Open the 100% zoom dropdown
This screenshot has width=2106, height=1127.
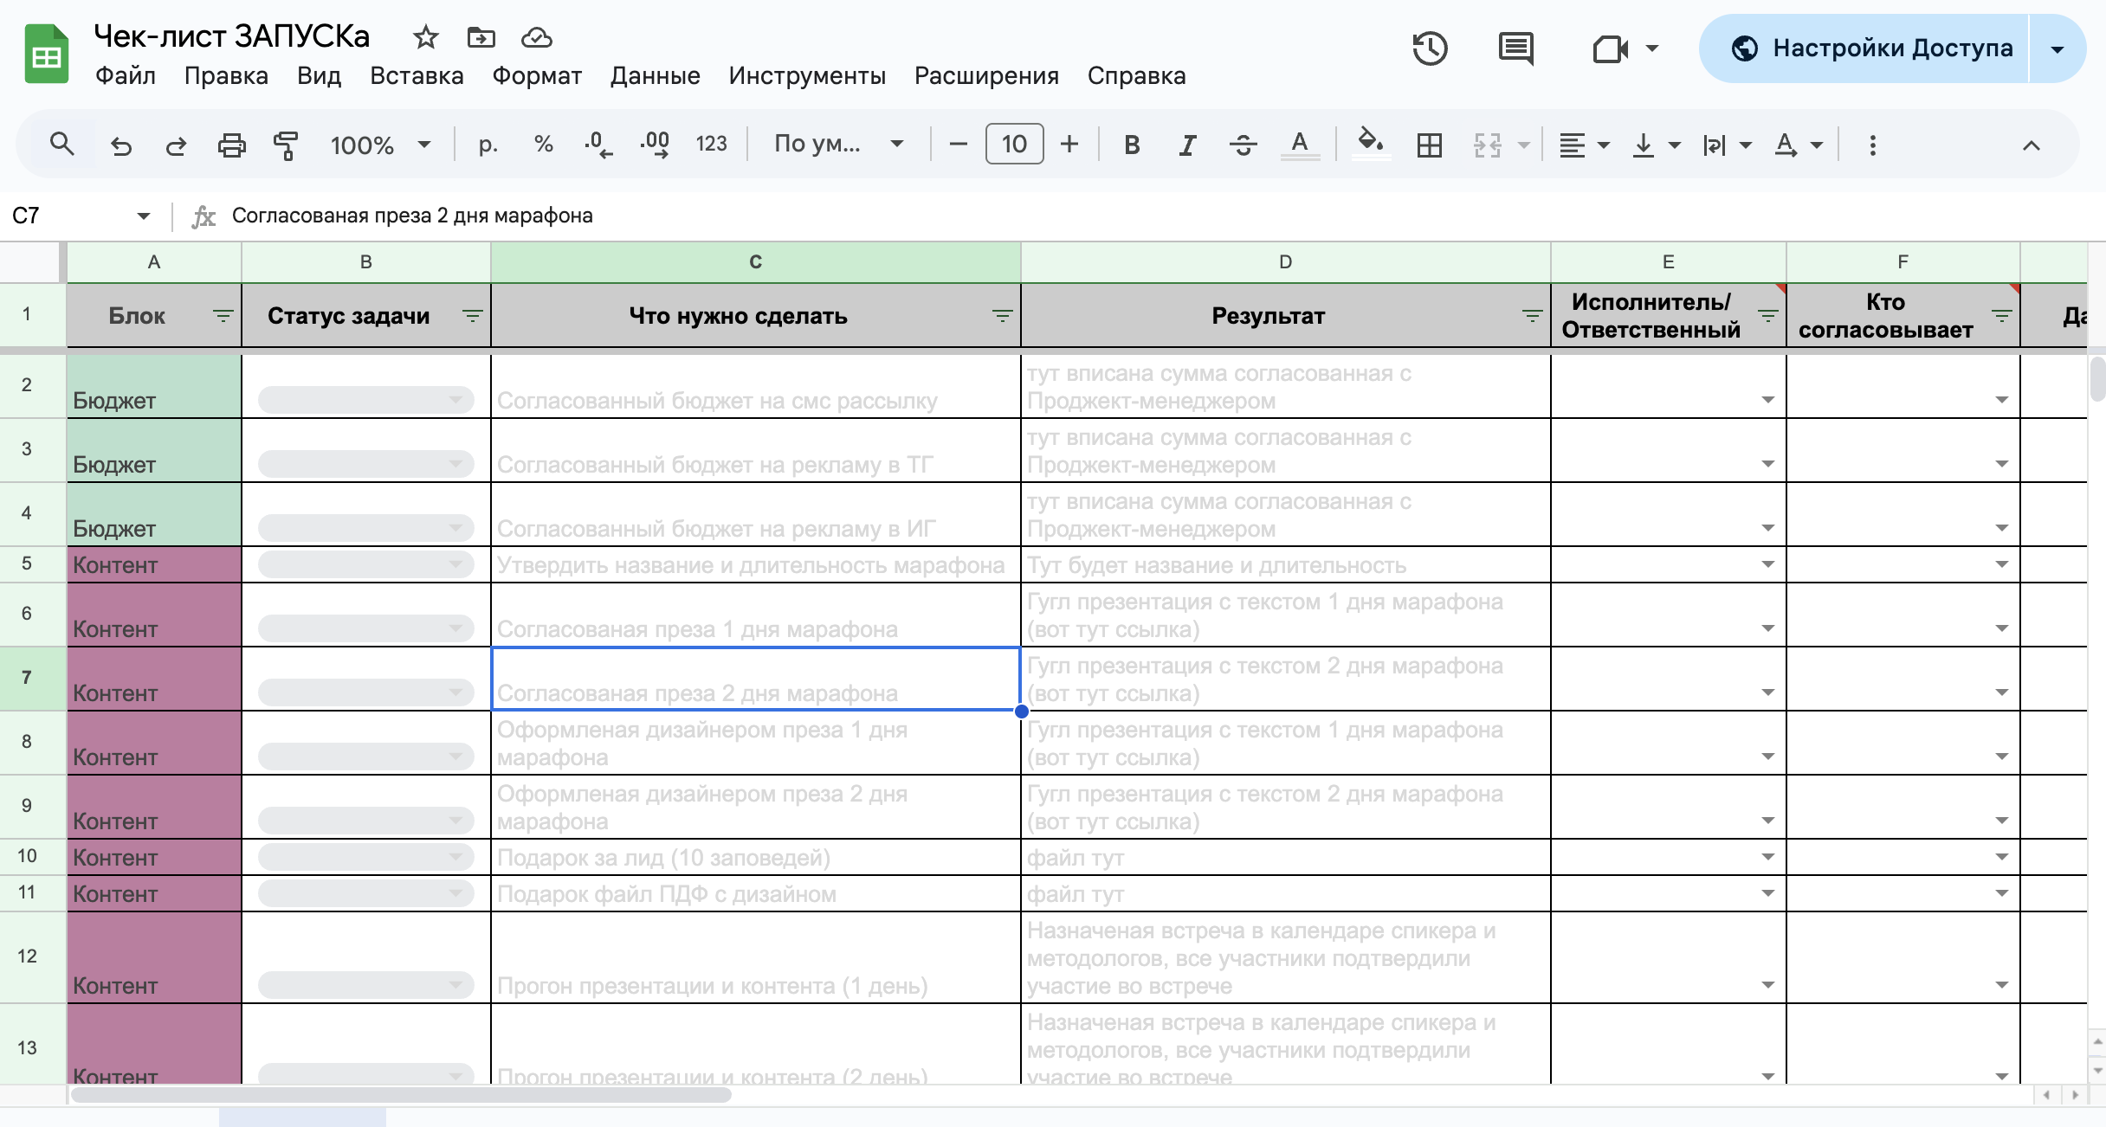coord(379,145)
